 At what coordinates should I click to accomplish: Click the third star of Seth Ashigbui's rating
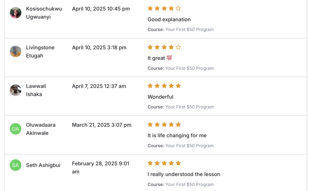[164, 163]
